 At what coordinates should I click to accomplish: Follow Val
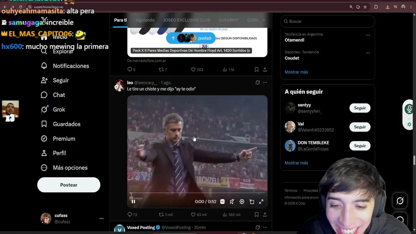(360, 127)
